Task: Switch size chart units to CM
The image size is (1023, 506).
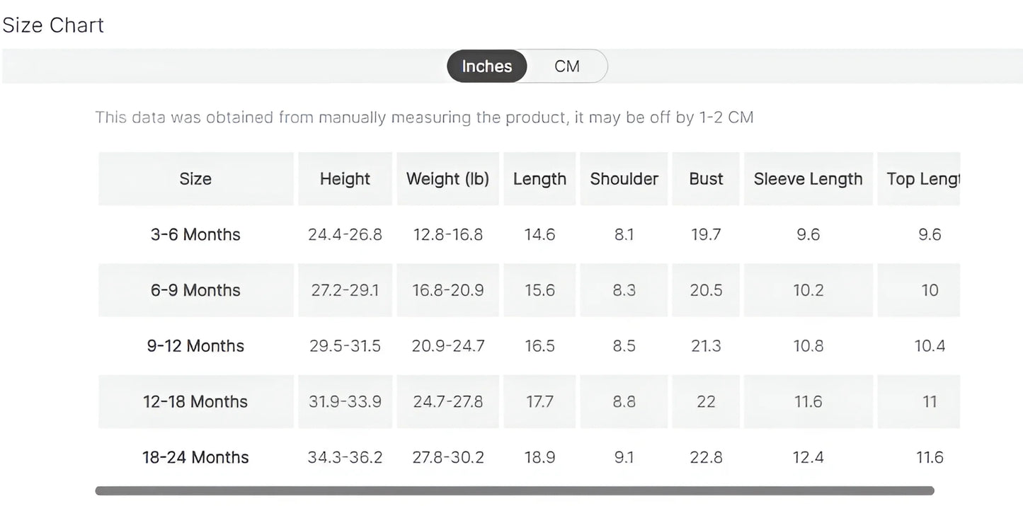Action: [x=567, y=66]
